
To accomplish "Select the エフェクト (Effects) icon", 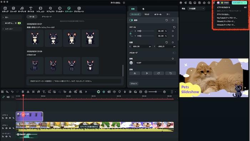I will (50, 9).
